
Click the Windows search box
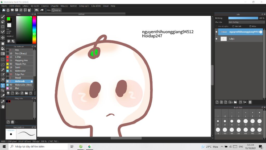click(38, 146)
